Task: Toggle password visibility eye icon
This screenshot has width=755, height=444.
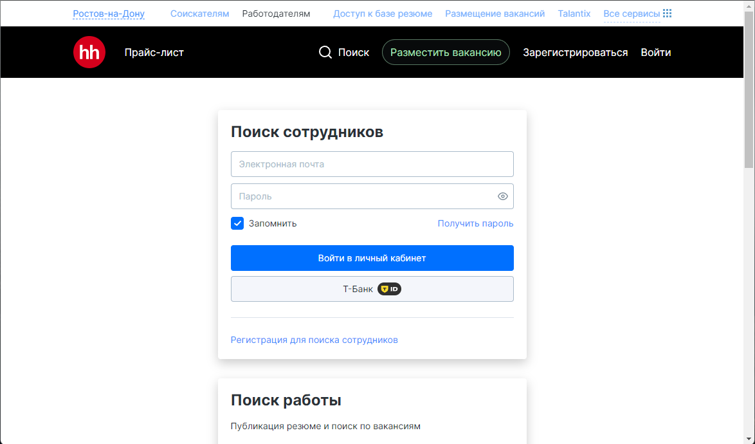Action: pyautogui.click(x=503, y=196)
